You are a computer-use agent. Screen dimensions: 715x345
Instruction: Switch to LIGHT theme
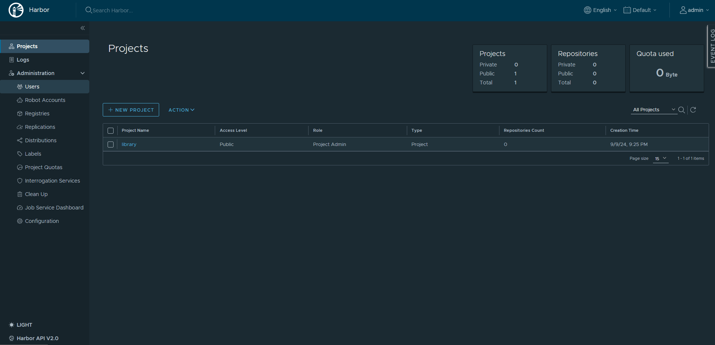tap(24, 325)
